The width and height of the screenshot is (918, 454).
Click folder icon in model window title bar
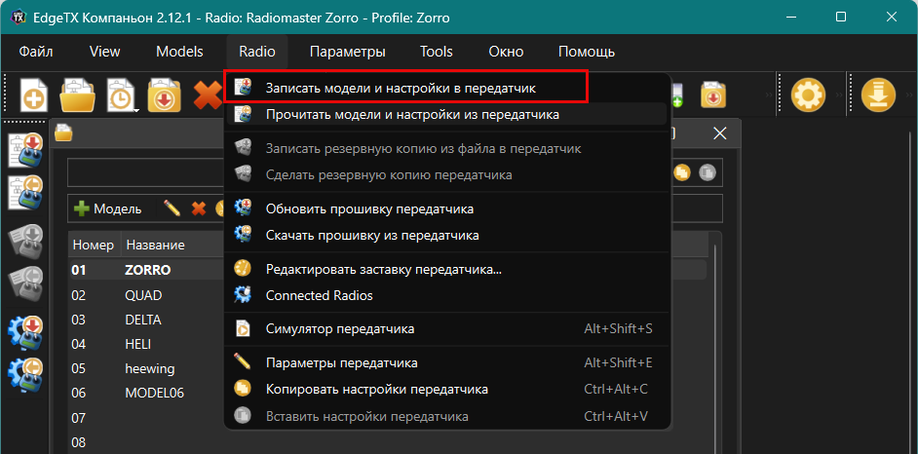[63, 133]
